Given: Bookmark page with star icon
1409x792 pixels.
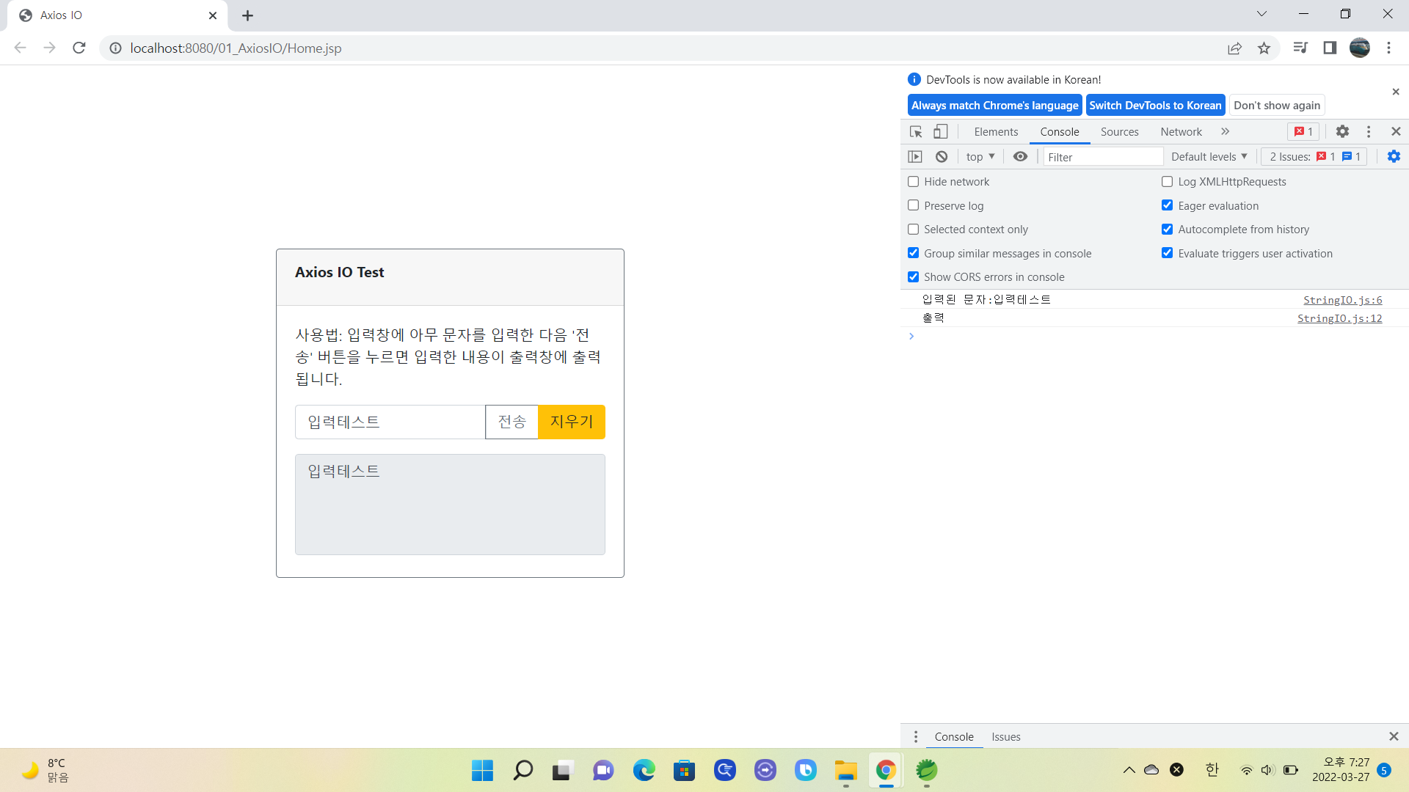Looking at the screenshot, I should click(x=1264, y=48).
